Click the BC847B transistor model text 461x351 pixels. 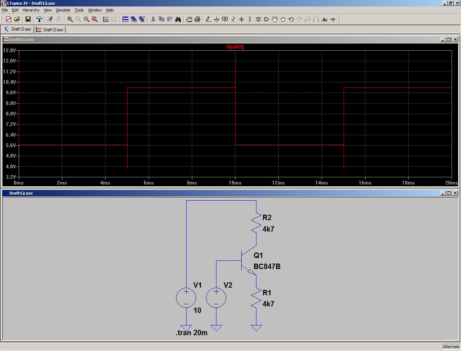pos(267,267)
